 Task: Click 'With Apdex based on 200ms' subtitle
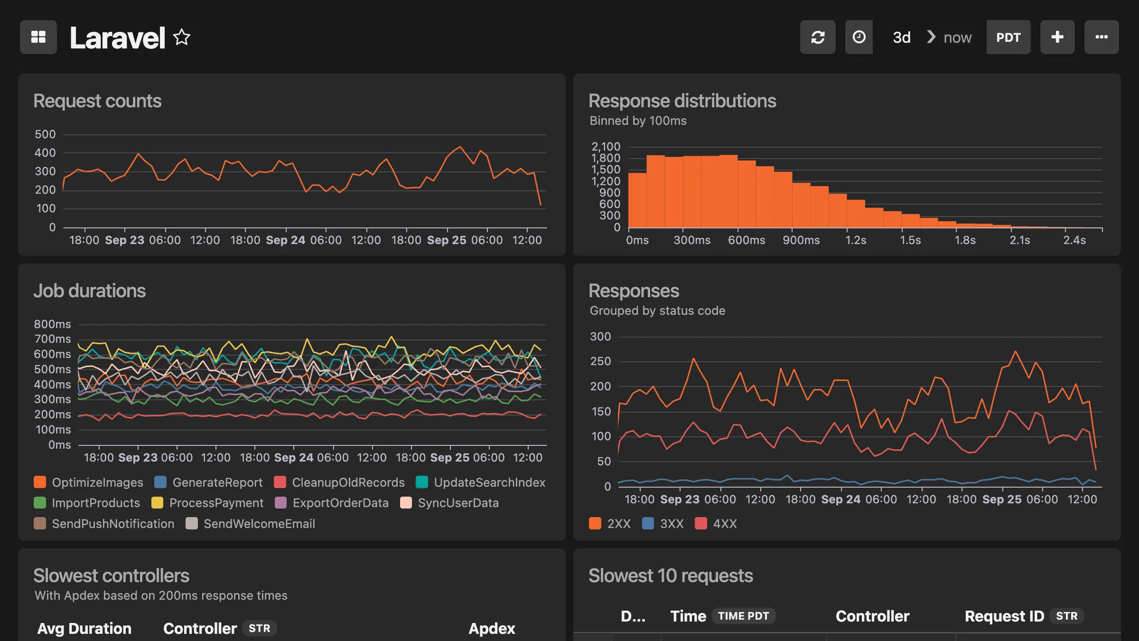pyautogui.click(x=161, y=596)
